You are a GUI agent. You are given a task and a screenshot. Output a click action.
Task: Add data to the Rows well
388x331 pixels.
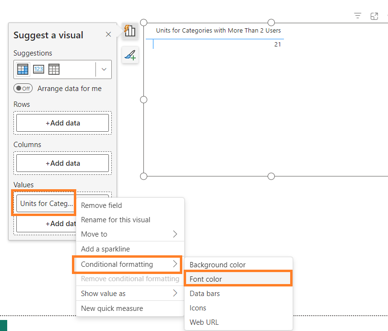(x=63, y=123)
